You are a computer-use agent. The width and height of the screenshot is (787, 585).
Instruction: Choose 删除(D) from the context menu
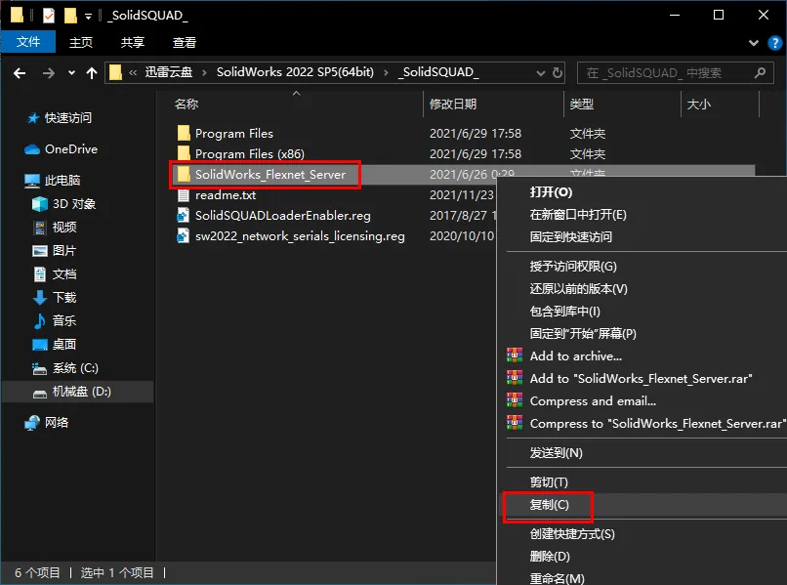click(x=550, y=557)
